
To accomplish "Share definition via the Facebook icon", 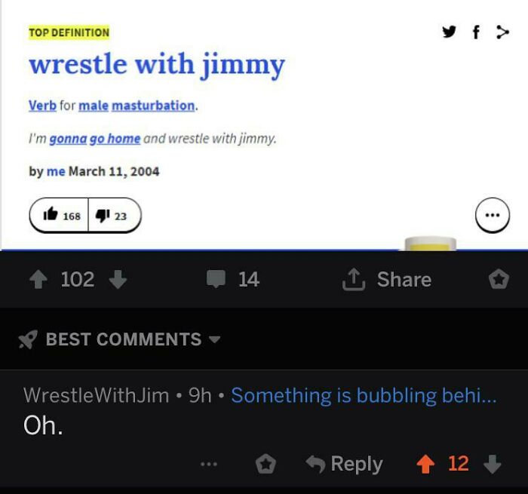I will [x=476, y=32].
